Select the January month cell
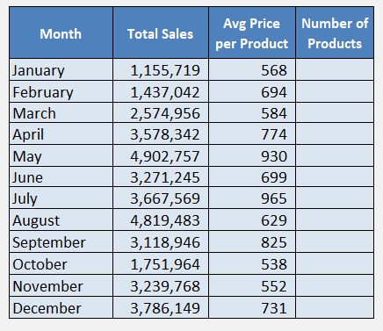The height and width of the screenshot is (331, 383). (x=61, y=69)
